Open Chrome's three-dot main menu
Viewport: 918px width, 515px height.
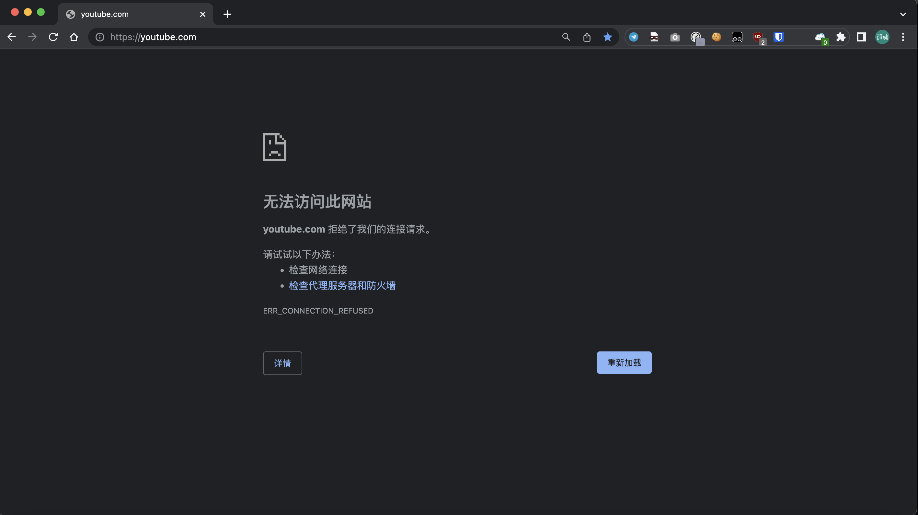(x=903, y=37)
